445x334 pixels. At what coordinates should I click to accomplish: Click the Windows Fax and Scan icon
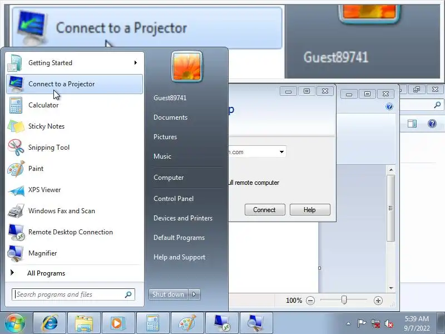pyautogui.click(x=16, y=211)
